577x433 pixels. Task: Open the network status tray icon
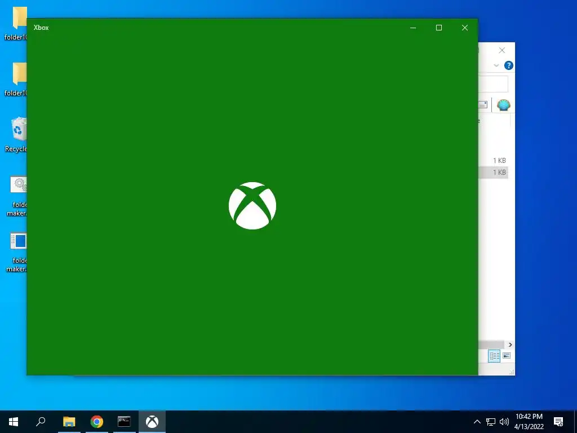coord(491,422)
